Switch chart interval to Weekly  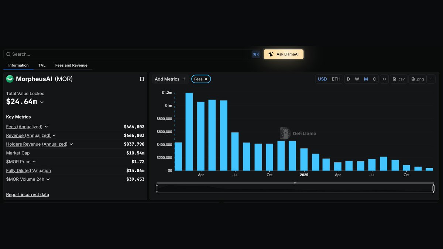tap(357, 79)
